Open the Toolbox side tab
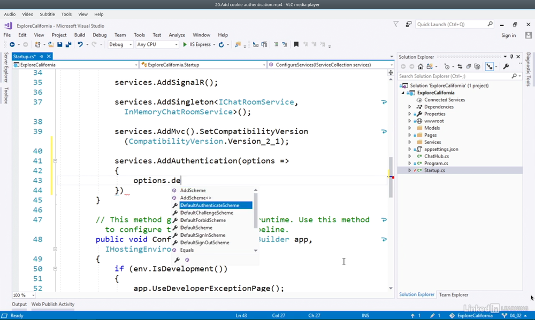The width and height of the screenshot is (535, 320). tap(6, 96)
